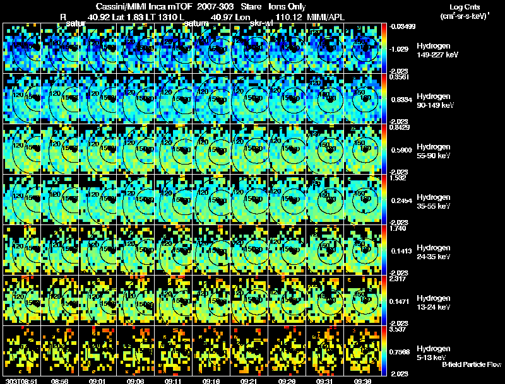505x384 pixels.
Task: Click the Hydrogen 13-24 keV row label
Action: tap(434, 303)
